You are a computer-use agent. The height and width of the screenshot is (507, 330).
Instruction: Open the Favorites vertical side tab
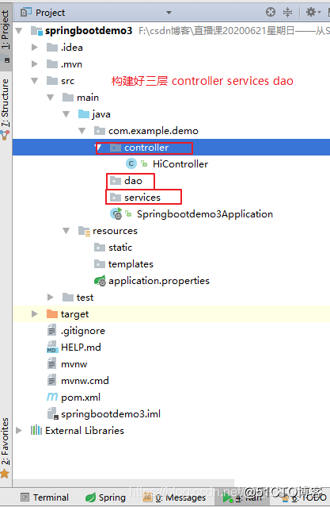6,441
